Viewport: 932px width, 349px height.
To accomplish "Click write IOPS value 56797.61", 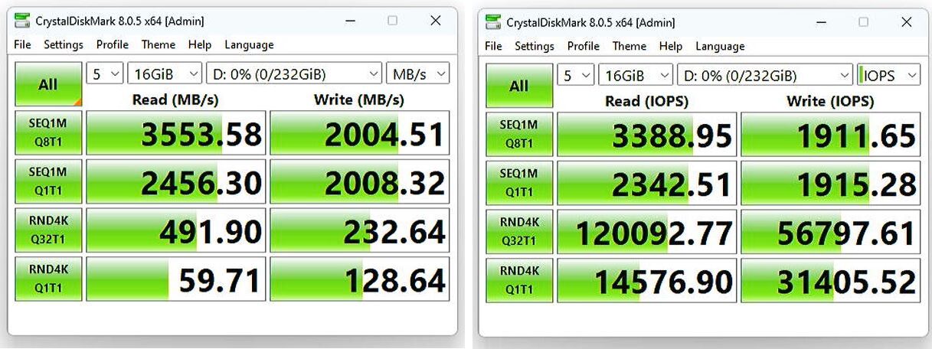I will tap(830, 231).
